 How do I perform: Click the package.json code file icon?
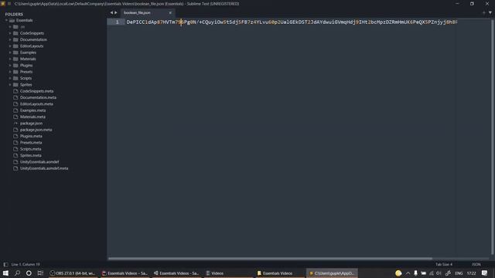click(15, 124)
